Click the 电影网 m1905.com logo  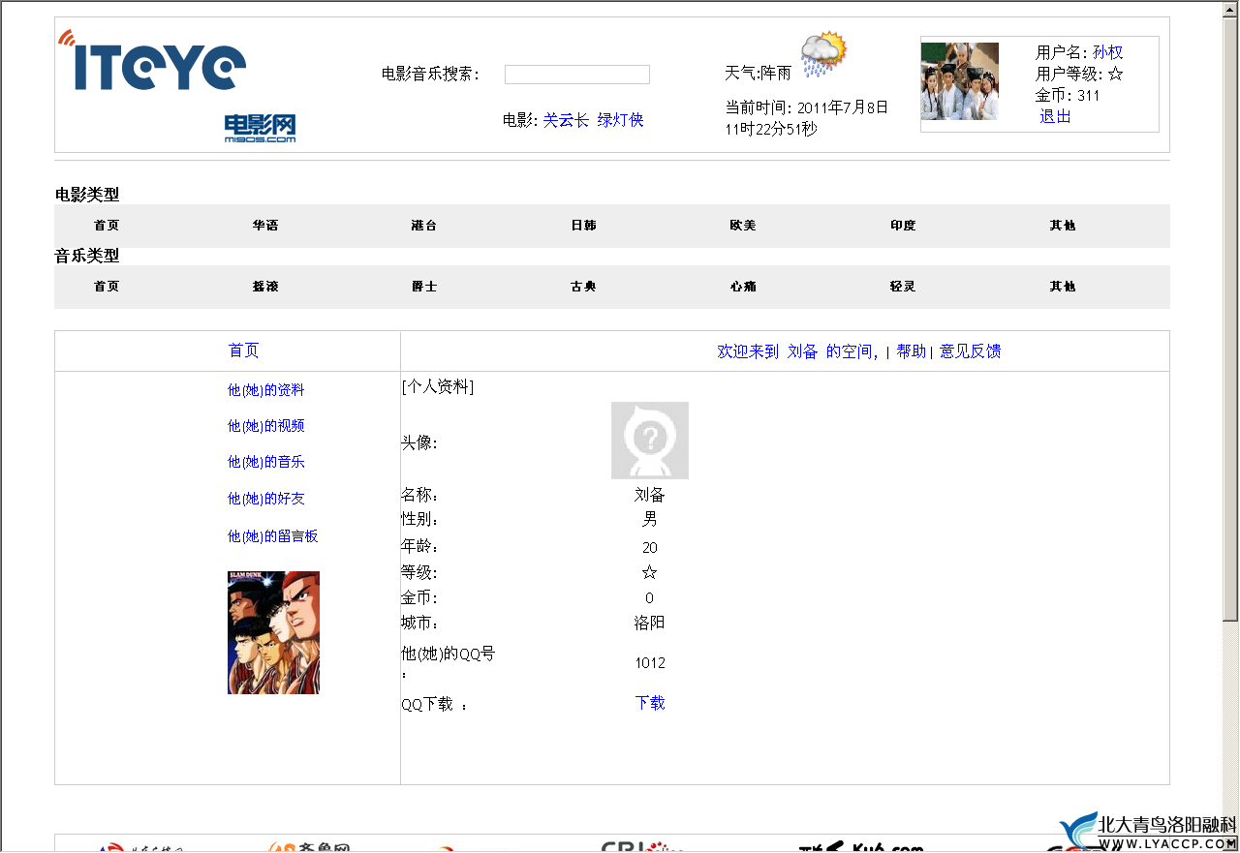[x=261, y=128]
